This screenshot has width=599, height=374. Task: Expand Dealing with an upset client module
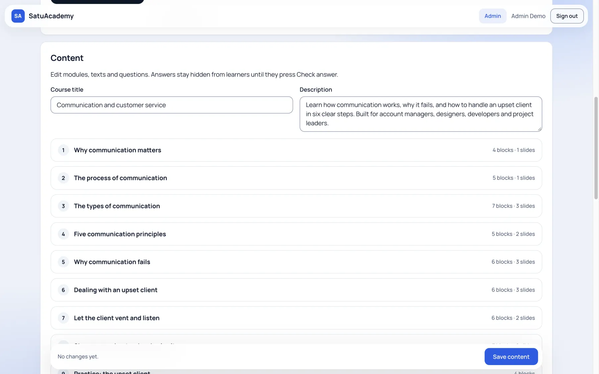tap(296, 290)
